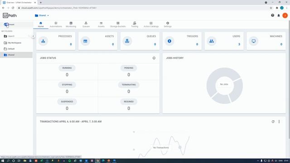Click the folder search field
Viewport: 290px width, 163px height.
click(x=18, y=36)
